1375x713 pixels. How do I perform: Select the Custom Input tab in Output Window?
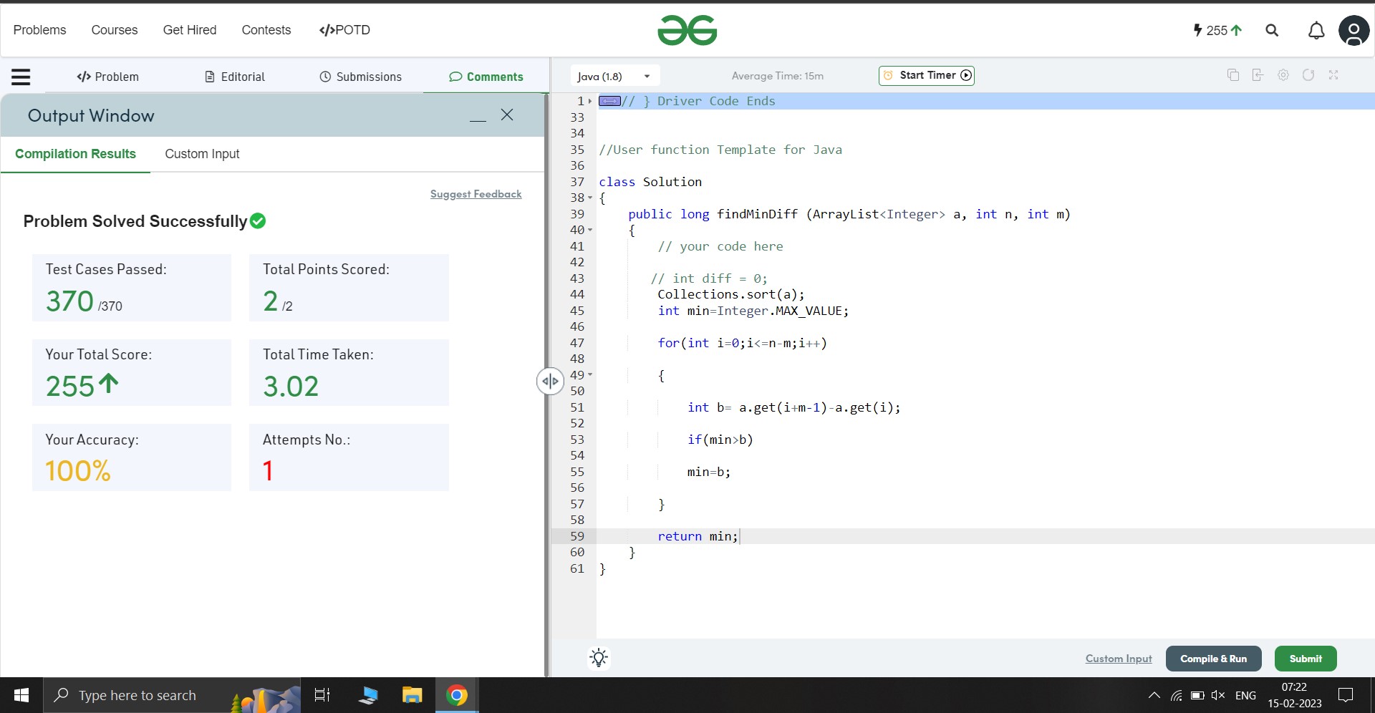click(202, 154)
